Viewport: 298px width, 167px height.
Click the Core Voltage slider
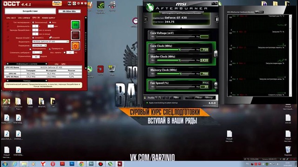[x=175, y=37]
